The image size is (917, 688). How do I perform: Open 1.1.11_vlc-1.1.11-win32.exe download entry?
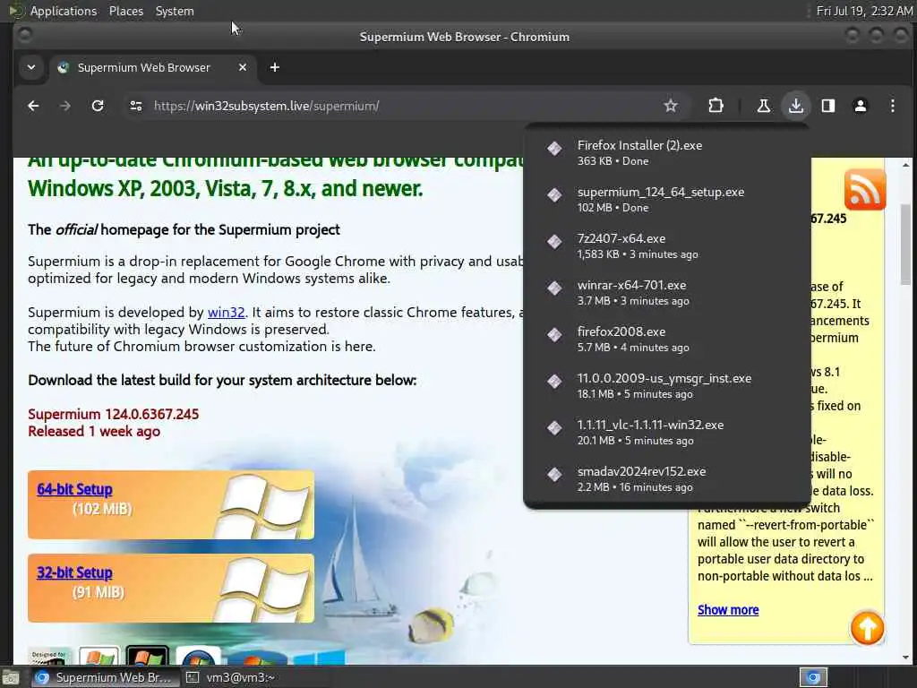point(666,433)
